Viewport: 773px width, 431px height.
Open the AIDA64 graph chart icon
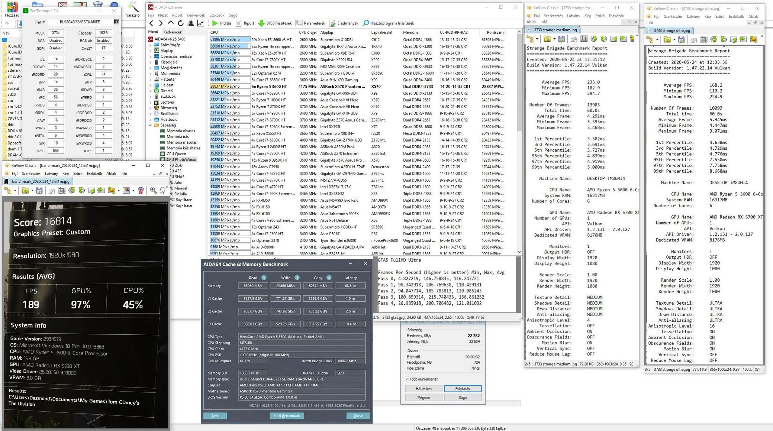coord(200,23)
